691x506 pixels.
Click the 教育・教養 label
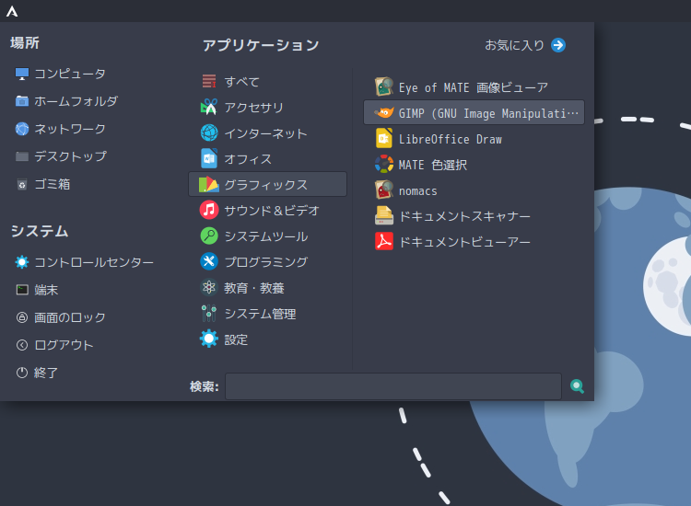click(254, 288)
